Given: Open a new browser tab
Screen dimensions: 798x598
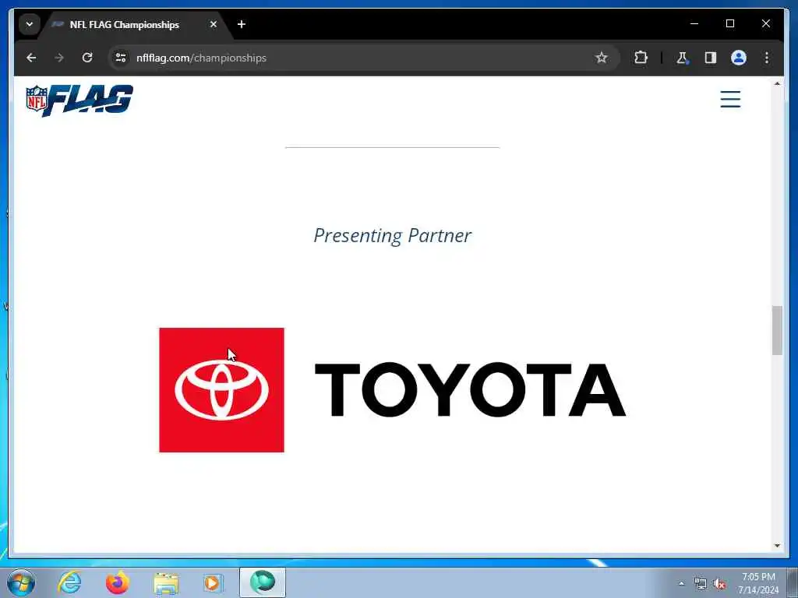Looking at the screenshot, I should (242, 24).
